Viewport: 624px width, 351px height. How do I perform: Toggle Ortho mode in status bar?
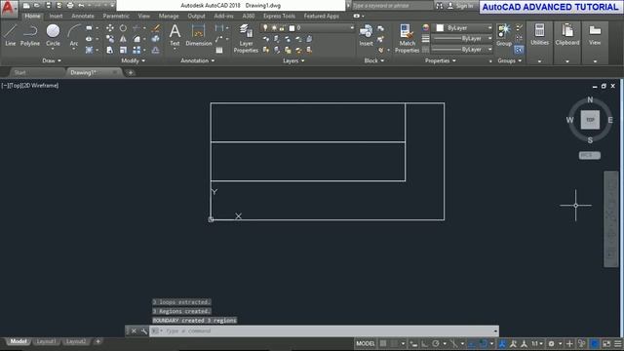tap(425, 343)
